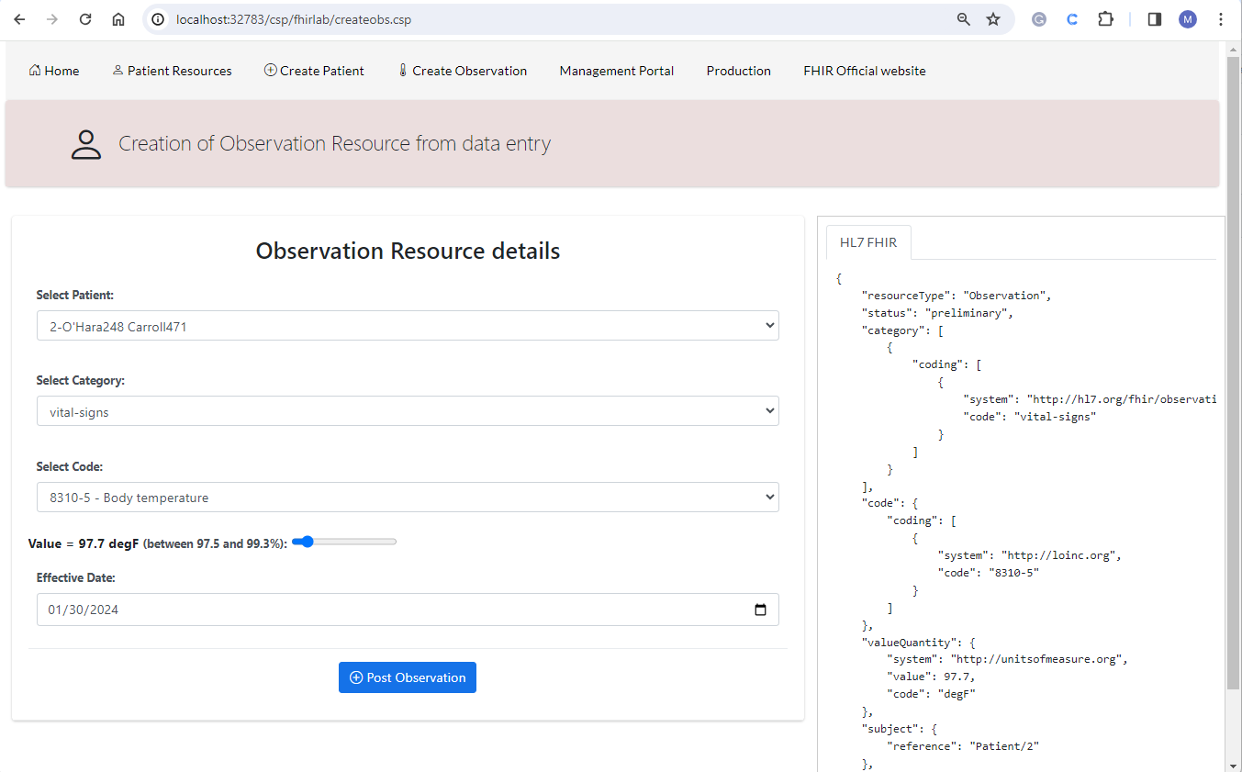Expand the Select Patient dropdown

coord(408,326)
